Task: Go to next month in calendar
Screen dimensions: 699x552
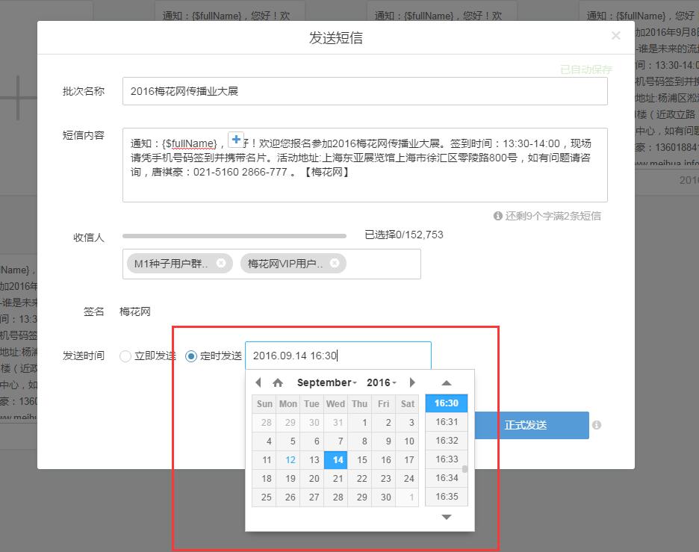Action: [412, 382]
